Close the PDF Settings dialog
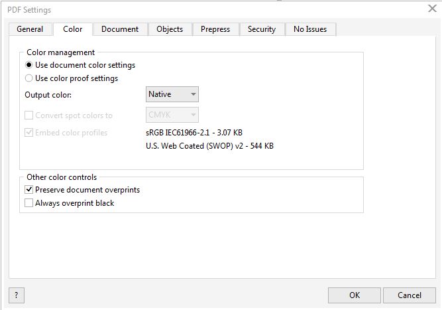The image size is (442, 310). tap(432, 9)
